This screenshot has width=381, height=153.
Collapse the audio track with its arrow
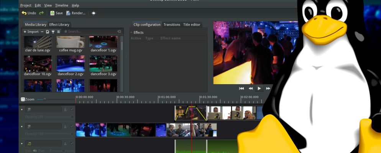coord(22,143)
